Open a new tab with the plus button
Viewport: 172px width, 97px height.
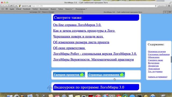point(165,12)
